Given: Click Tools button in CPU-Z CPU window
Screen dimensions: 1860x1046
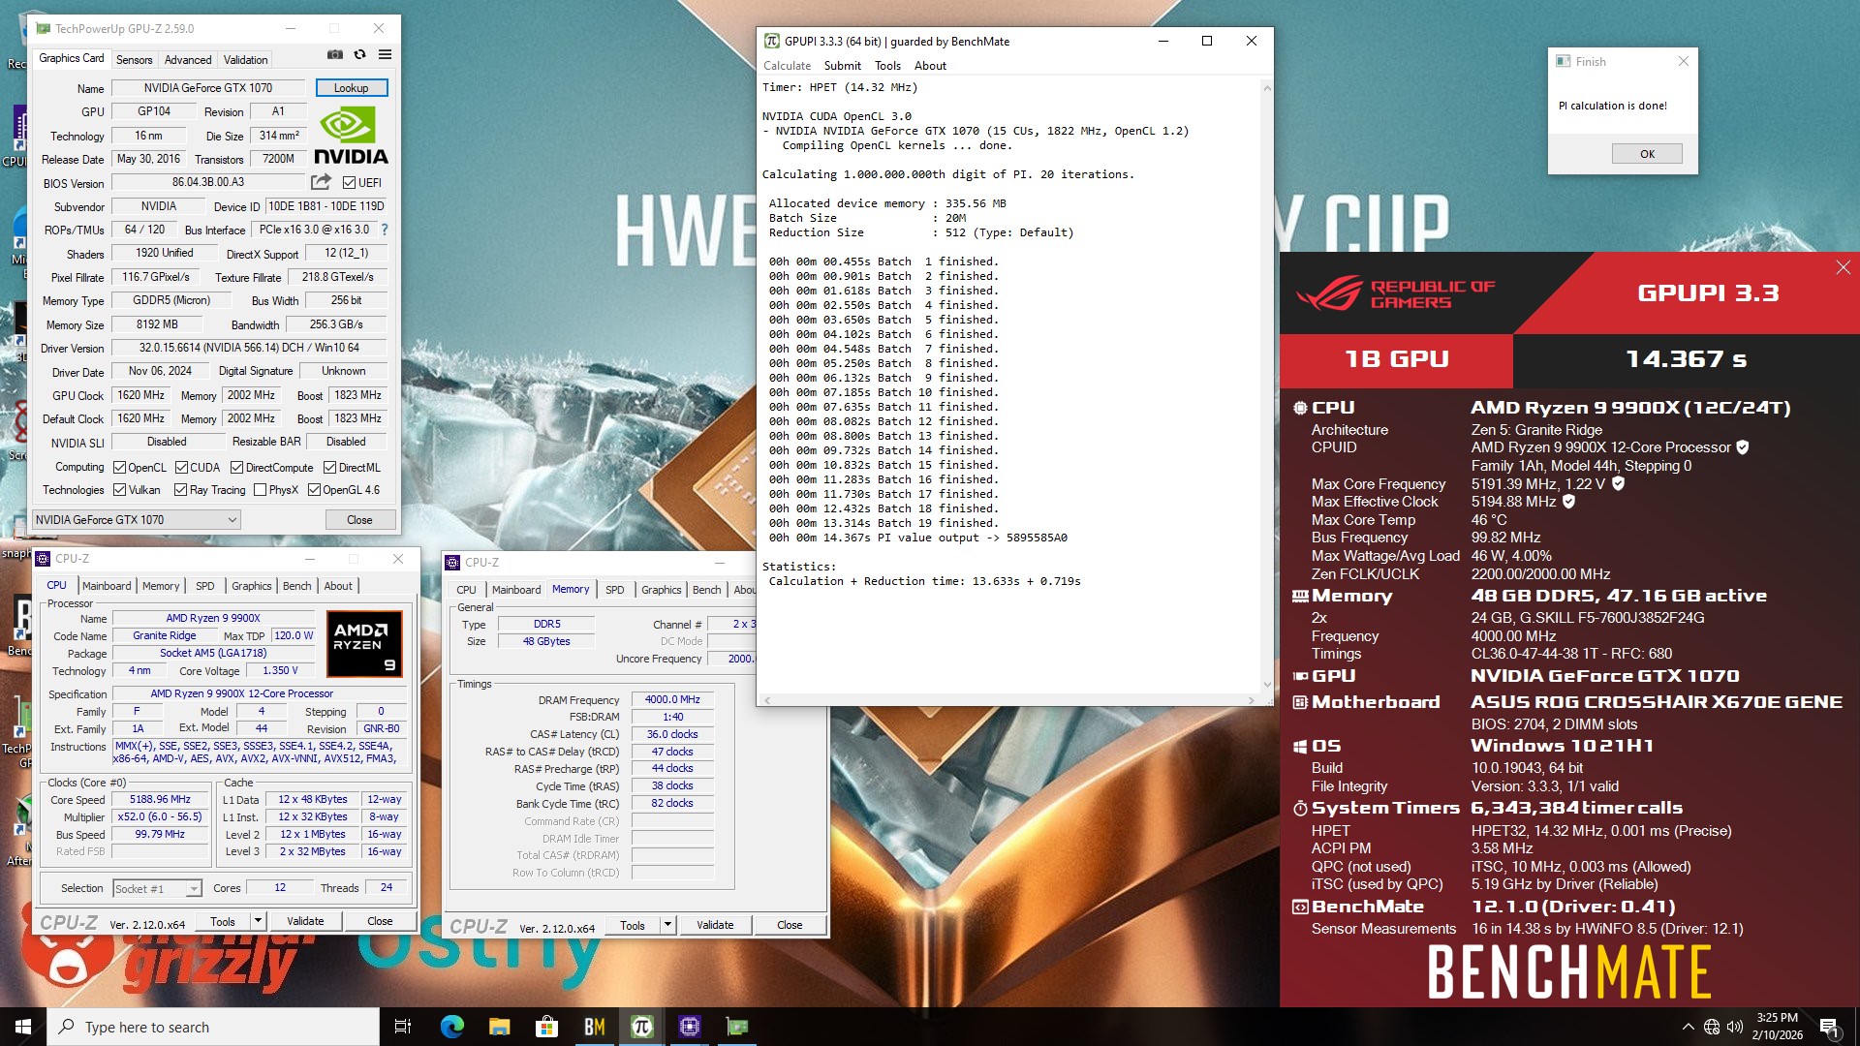Looking at the screenshot, I should click(x=223, y=921).
